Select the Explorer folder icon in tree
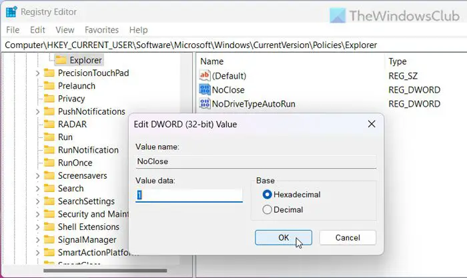The height and width of the screenshot is (278, 467). click(x=61, y=60)
